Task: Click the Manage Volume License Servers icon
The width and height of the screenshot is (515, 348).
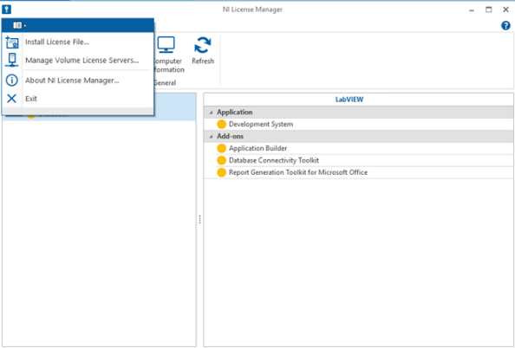Action: tap(12, 60)
